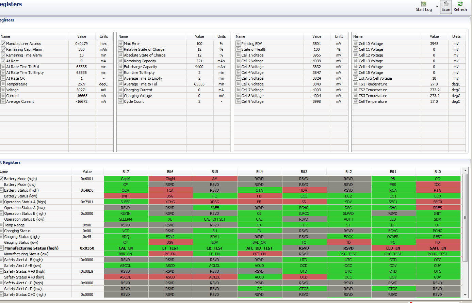Screen dimensions: 472x303
Task: Toggle the CB_TEST manufacturing status bit
Action: point(215,248)
